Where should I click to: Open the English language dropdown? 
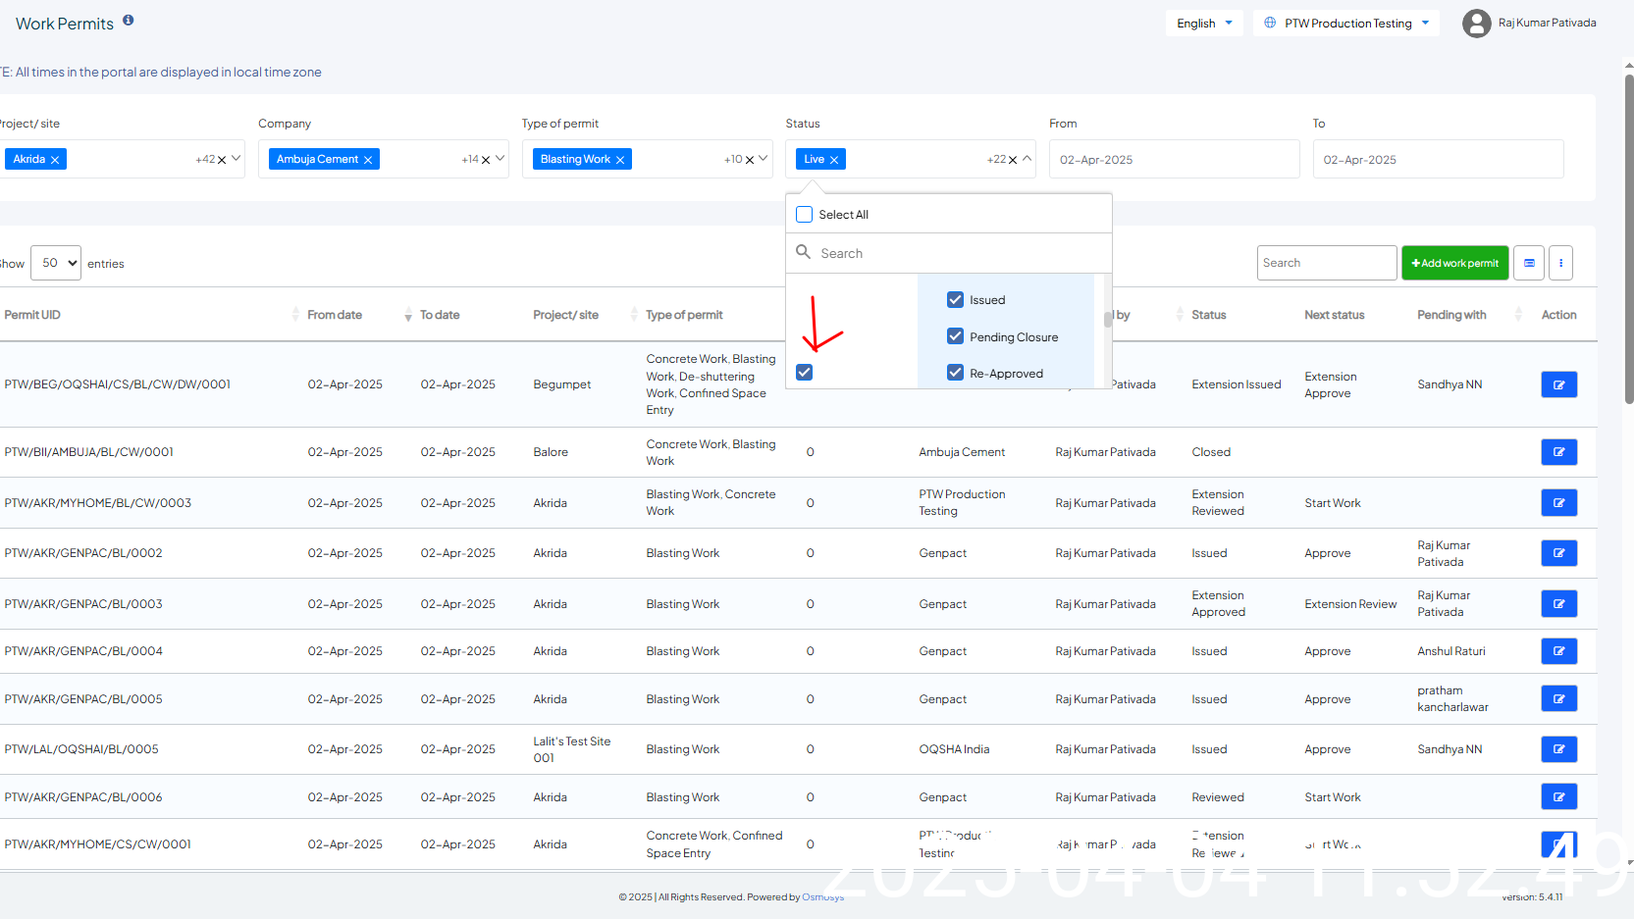coord(1204,24)
